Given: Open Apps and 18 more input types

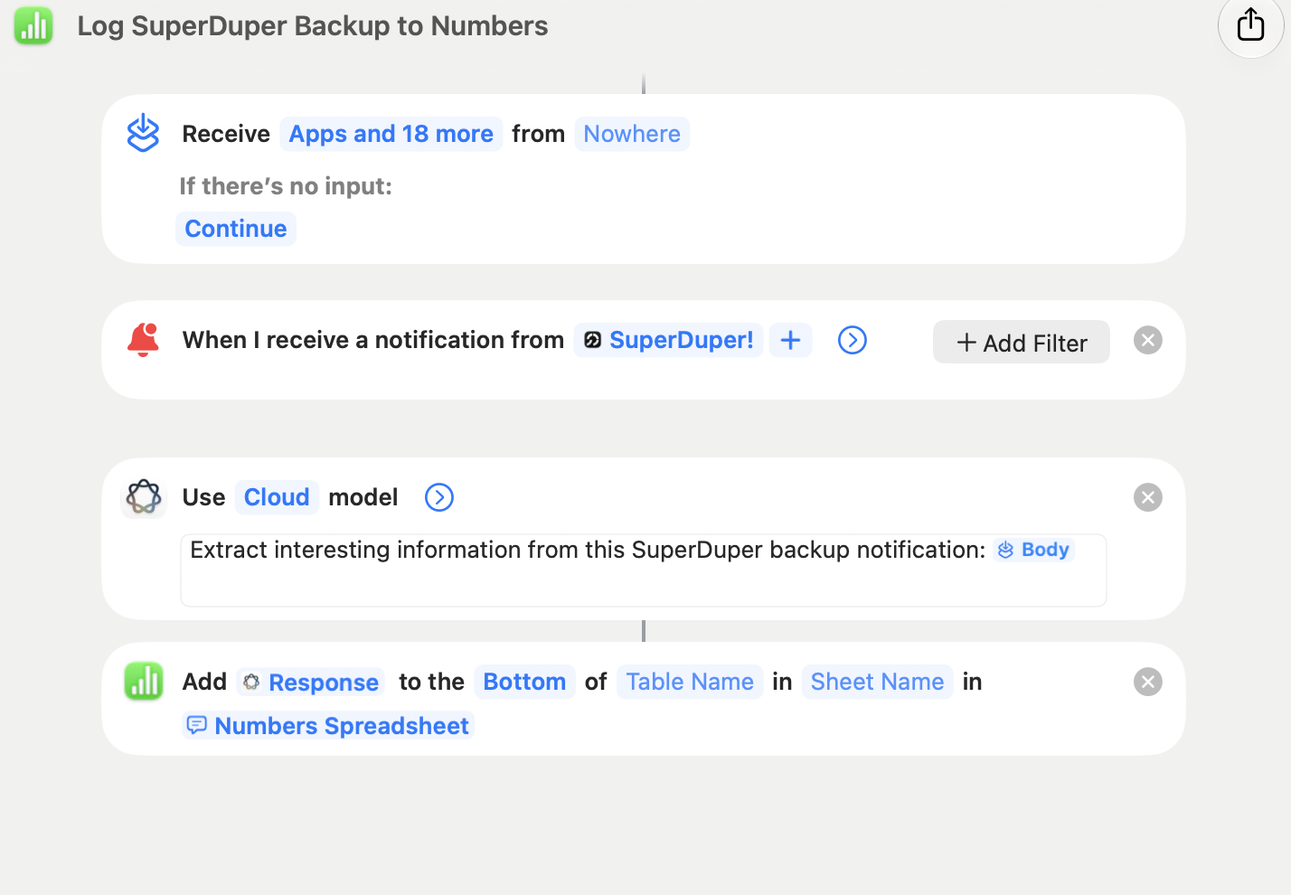Looking at the screenshot, I should pos(391,134).
